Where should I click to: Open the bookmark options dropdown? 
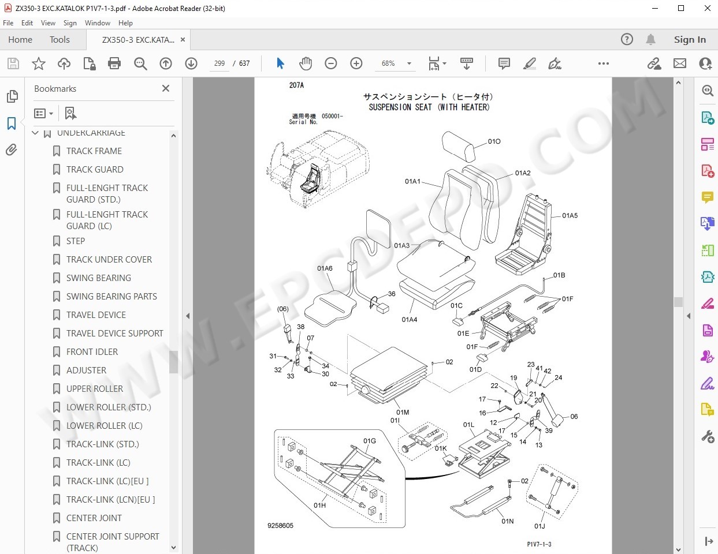(44, 114)
